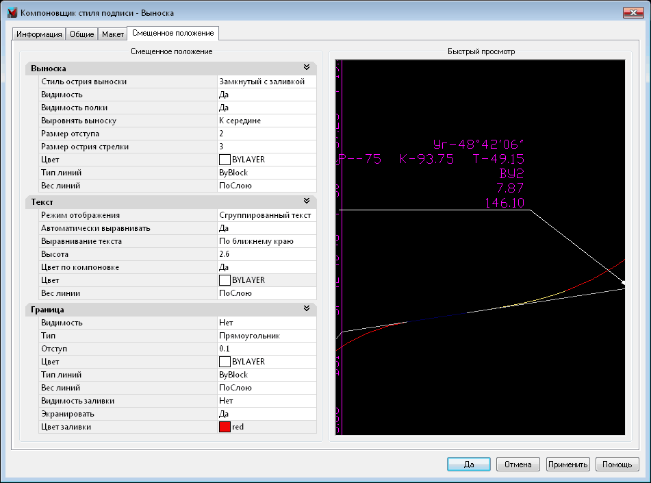
Task: Edit the Размер острия стрелки value field
Action: 266,147
